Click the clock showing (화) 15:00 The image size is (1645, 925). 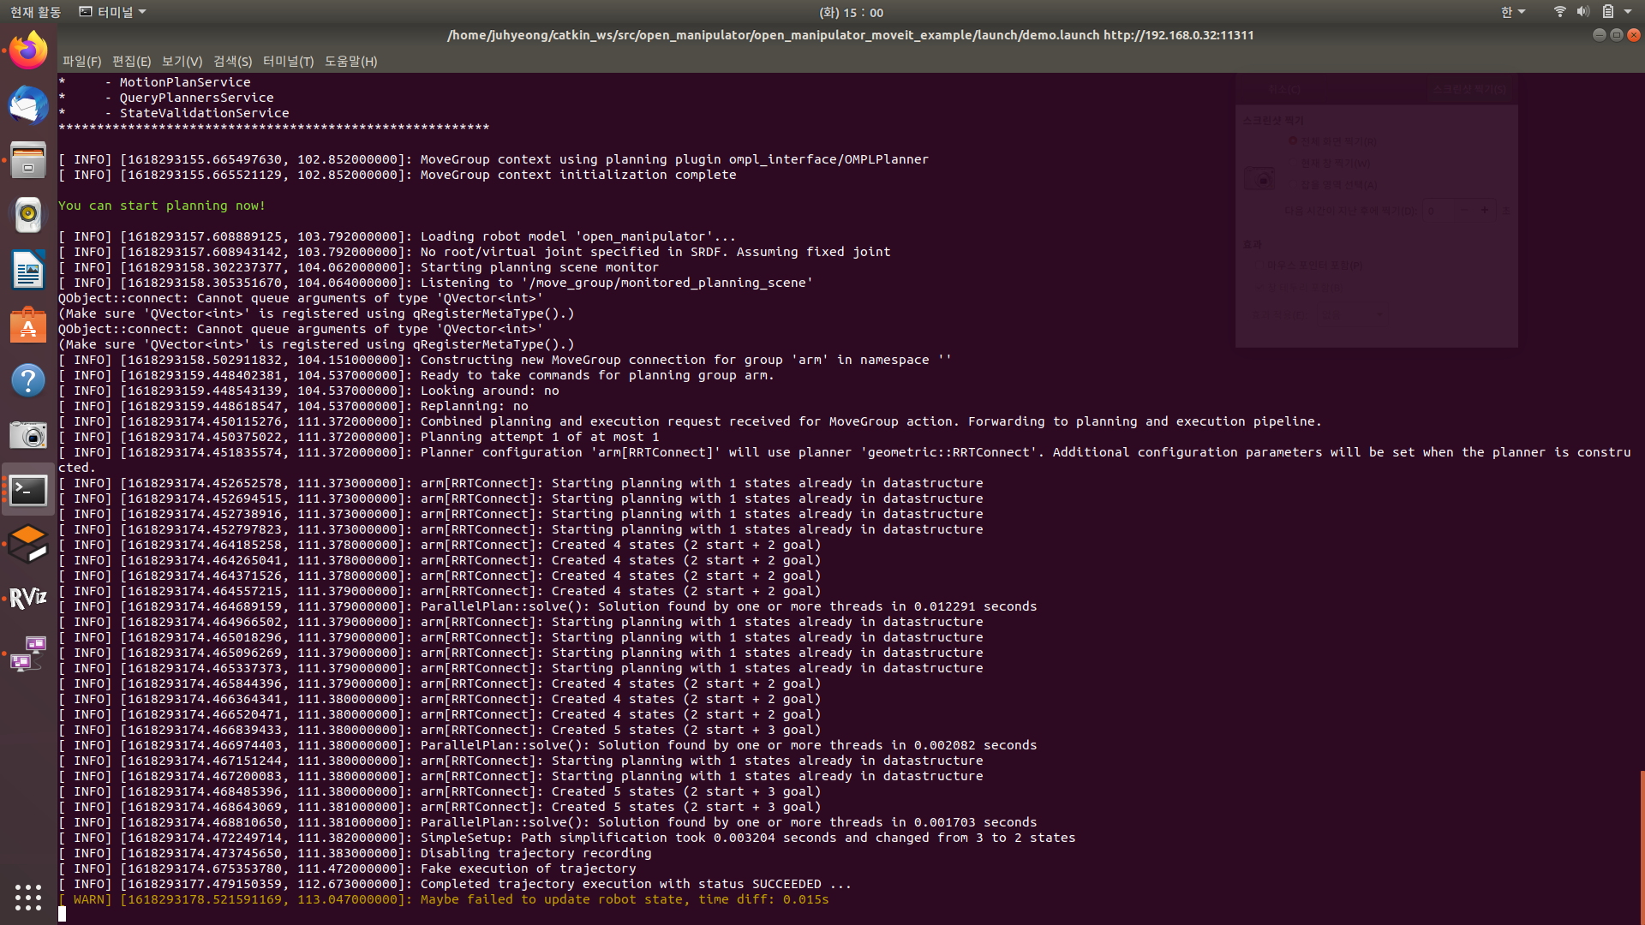(x=851, y=12)
